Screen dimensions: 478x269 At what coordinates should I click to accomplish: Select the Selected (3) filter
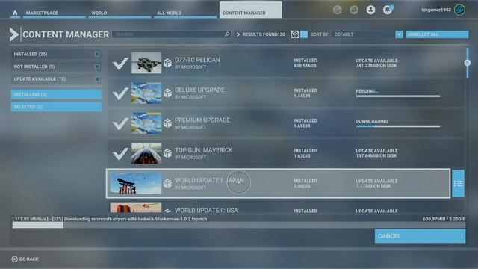pos(56,107)
